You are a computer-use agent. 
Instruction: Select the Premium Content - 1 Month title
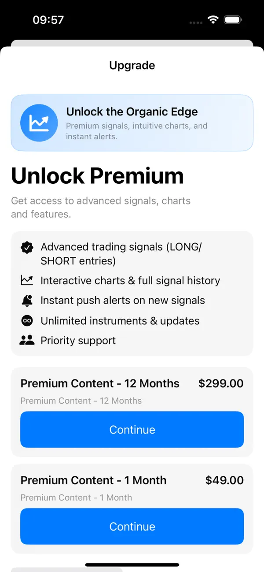point(93,480)
